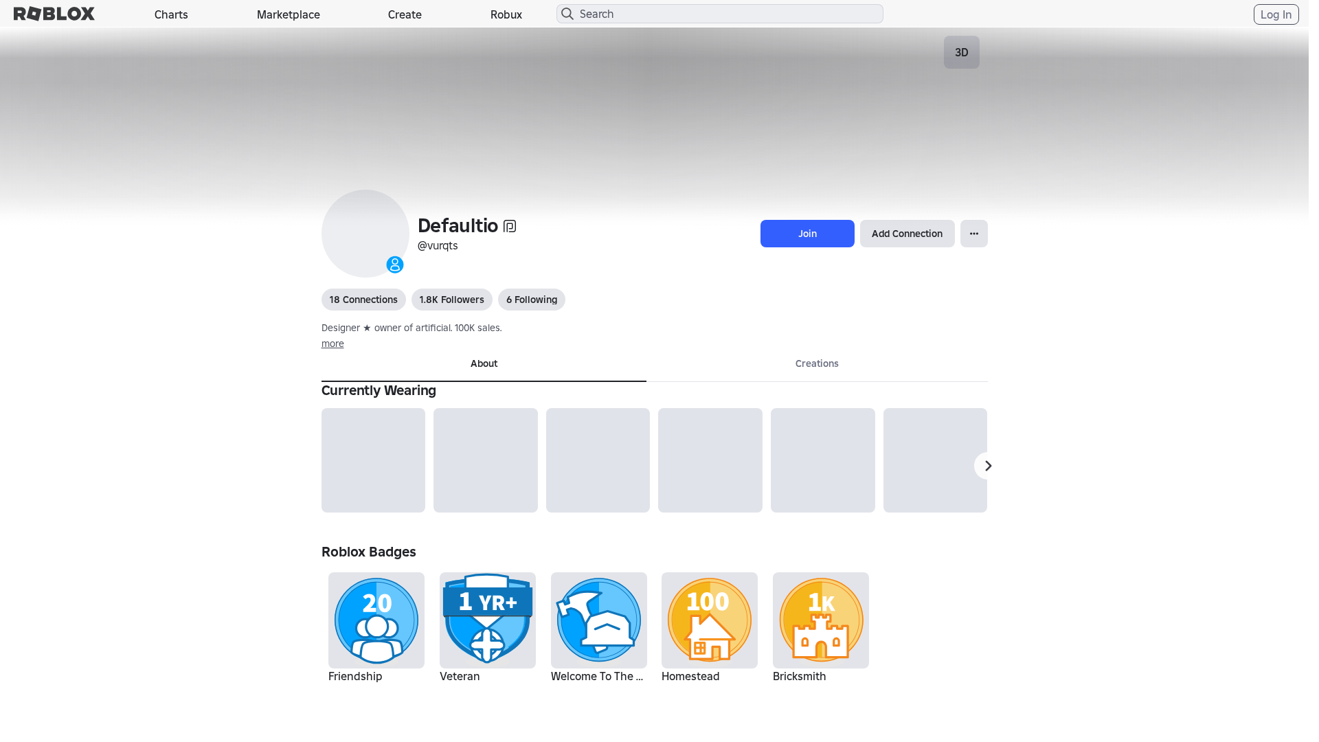Show next Currently Wearing items
Image resolution: width=1319 pixels, height=742 pixels.
(987, 466)
